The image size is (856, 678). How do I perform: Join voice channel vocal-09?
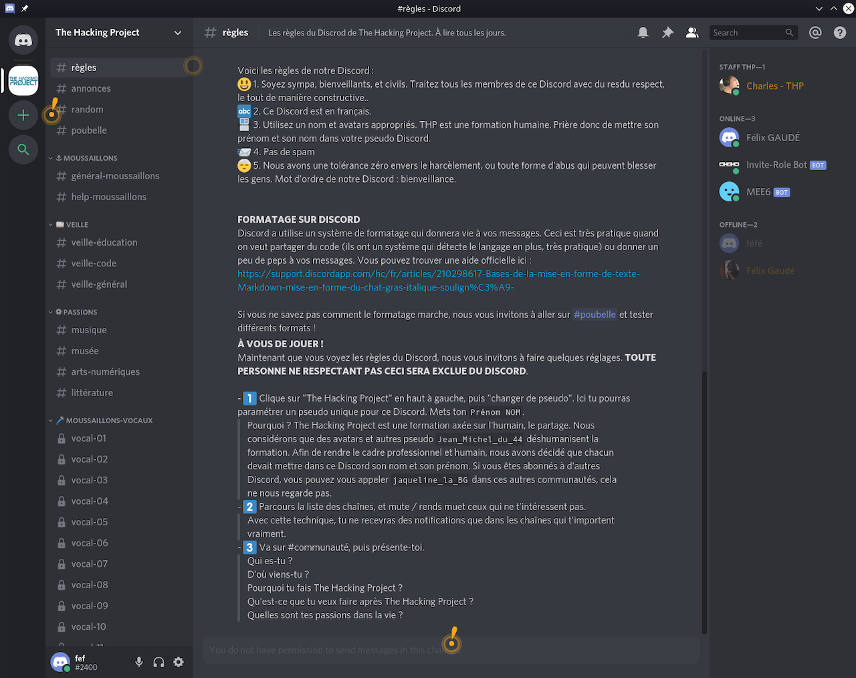point(119,606)
